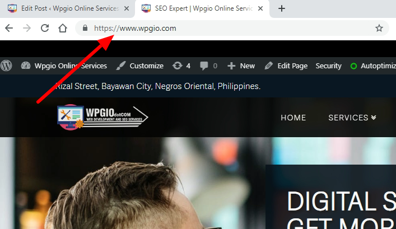Open the Autoptimize admin bar menu
Viewport: 396px width, 229px height.
coord(373,66)
